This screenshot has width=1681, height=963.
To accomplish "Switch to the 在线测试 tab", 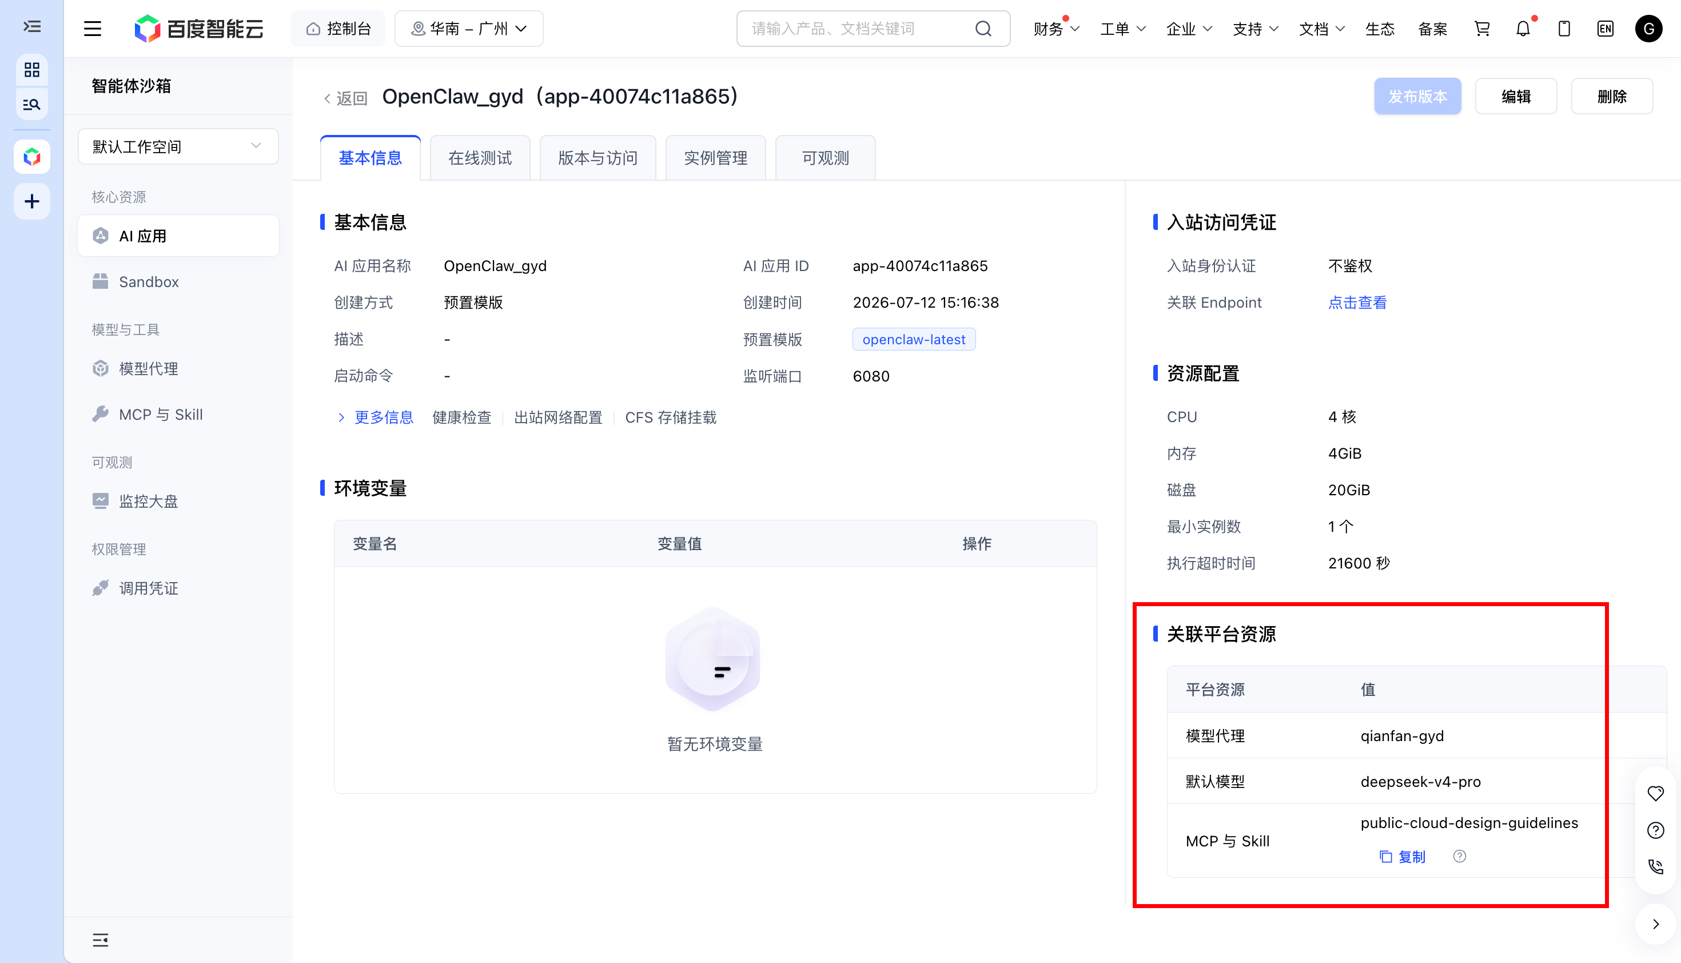I will click(480, 157).
